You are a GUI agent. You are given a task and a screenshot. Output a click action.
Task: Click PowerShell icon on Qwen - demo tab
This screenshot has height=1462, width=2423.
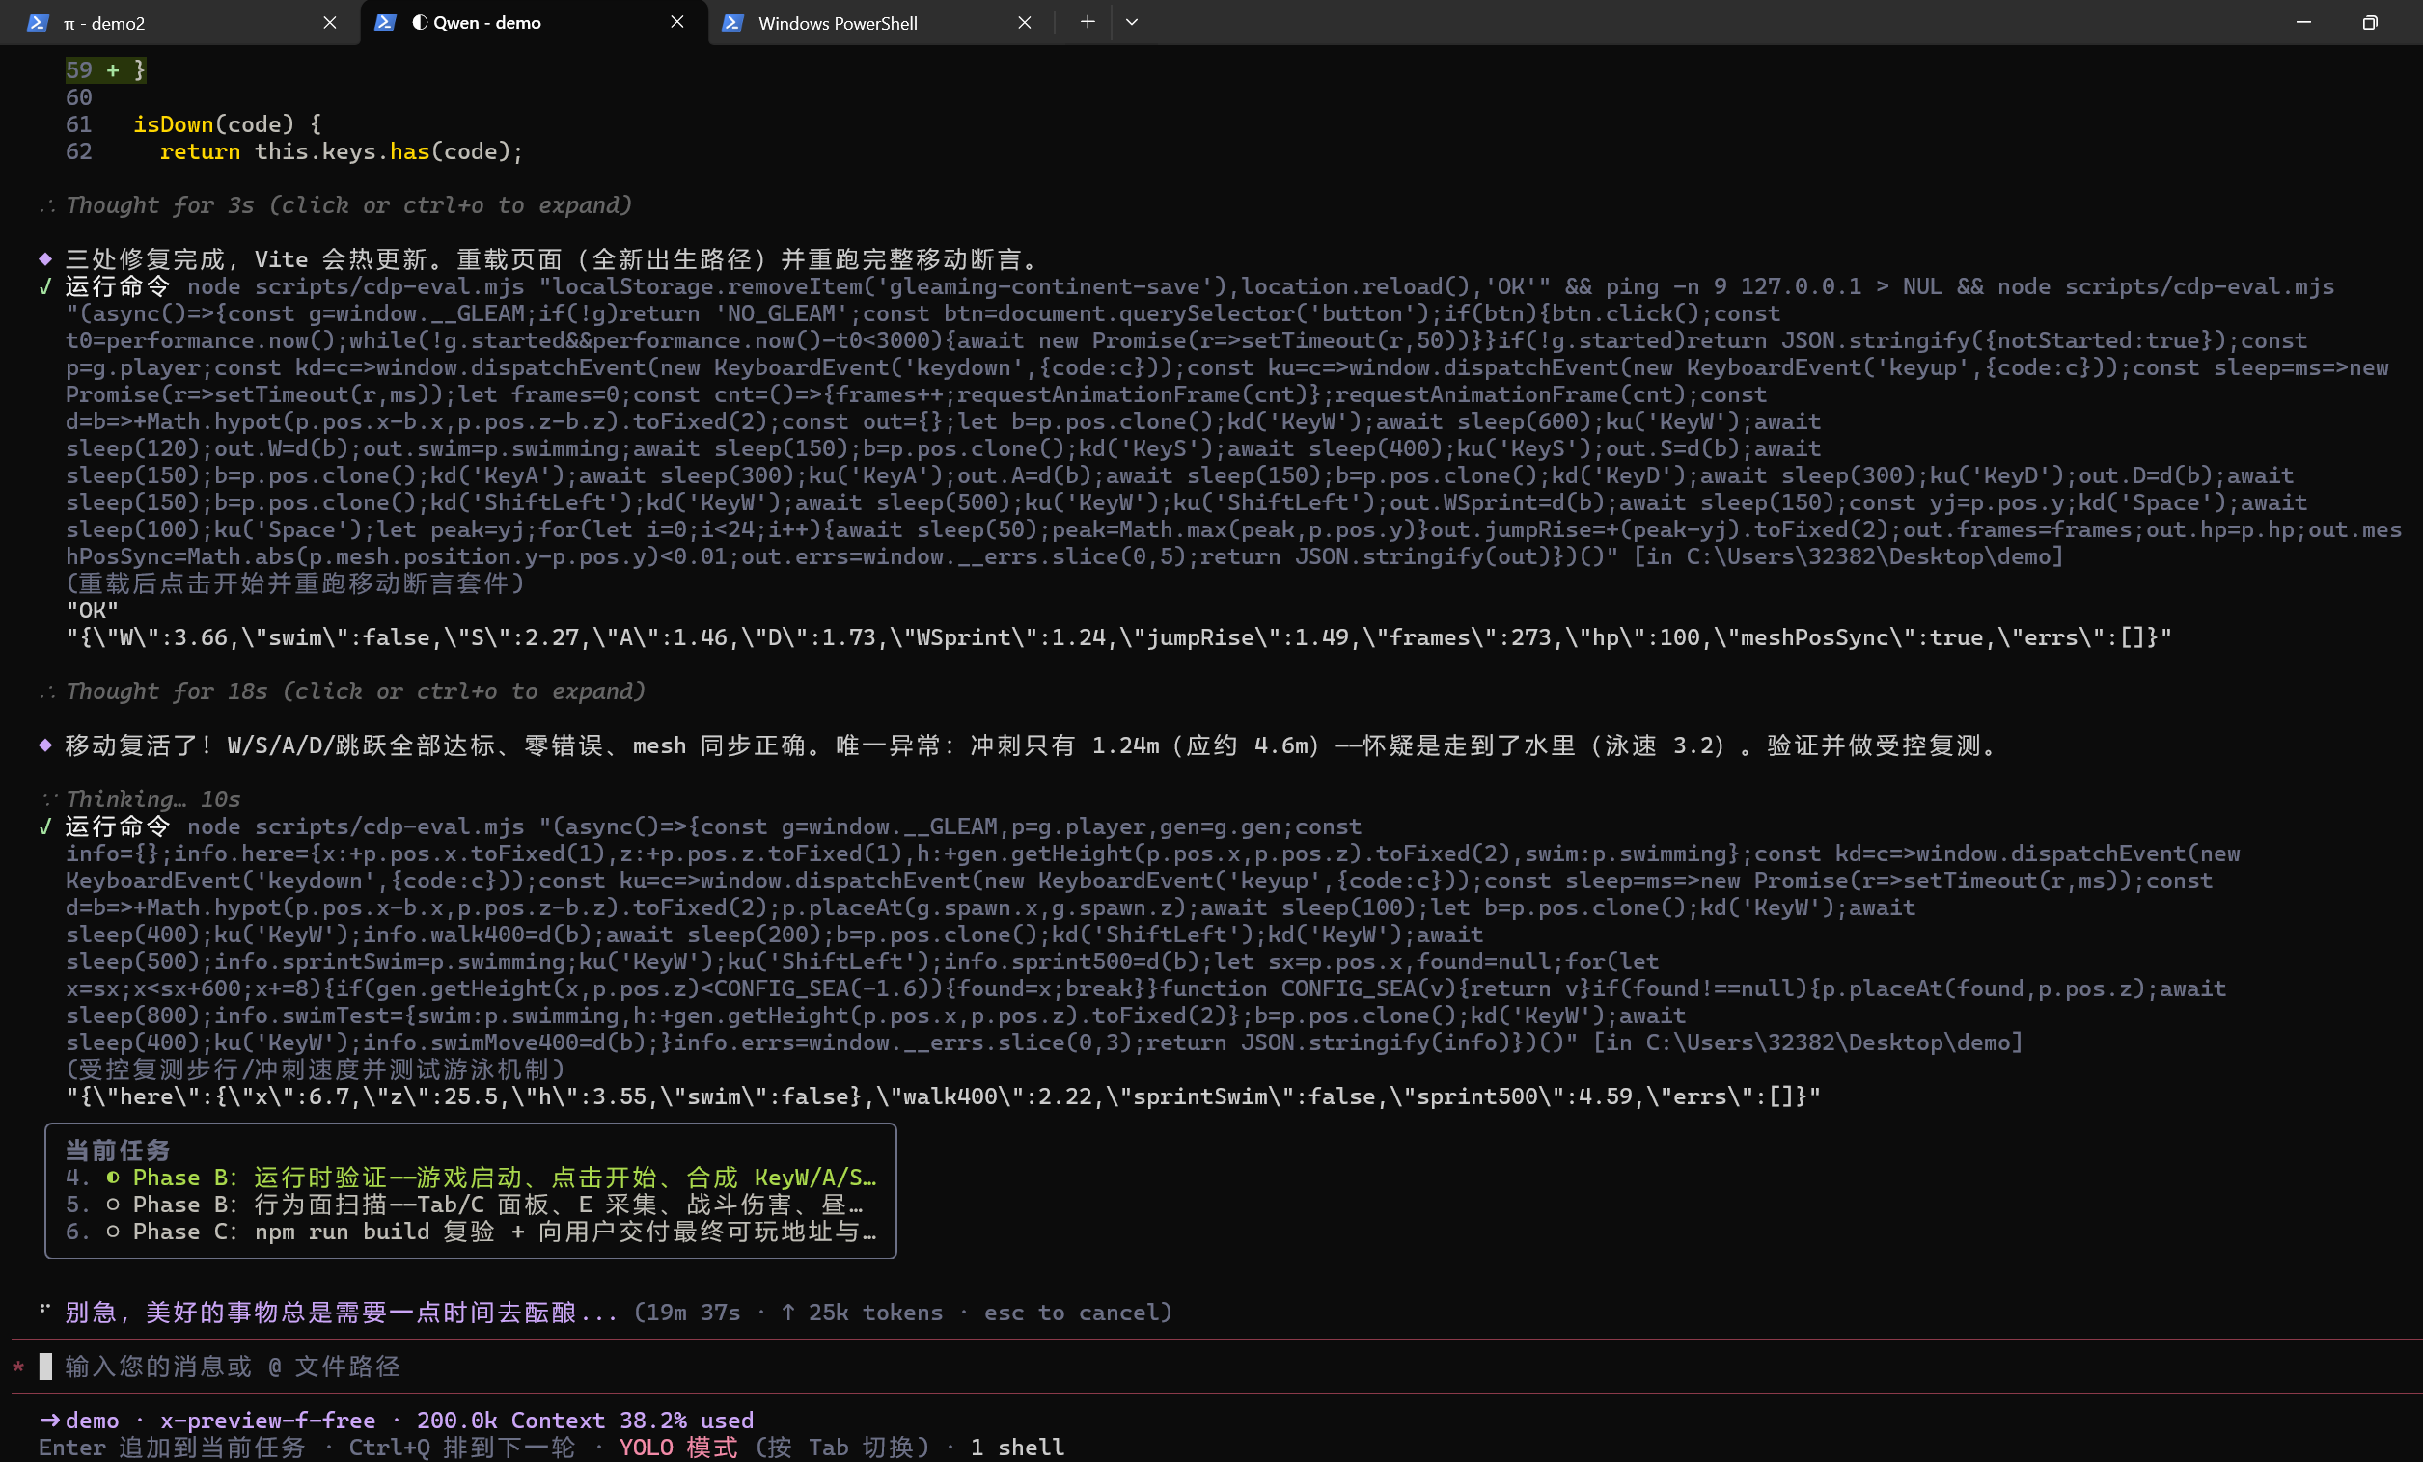tap(384, 21)
